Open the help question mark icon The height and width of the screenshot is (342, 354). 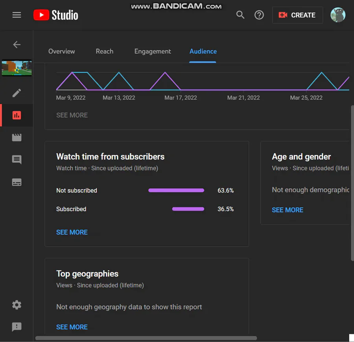coord(259,15)
